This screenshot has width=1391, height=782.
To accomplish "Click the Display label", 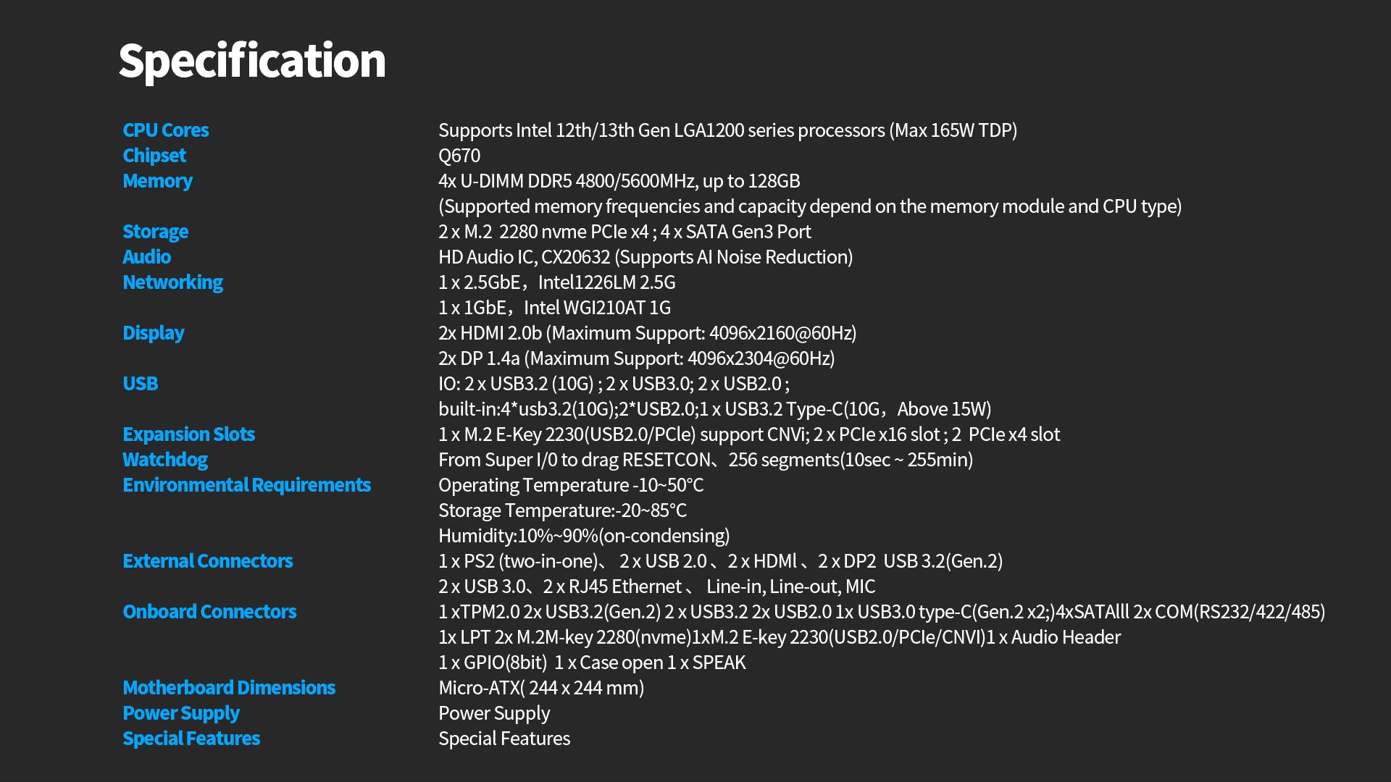I will [153, 333].
